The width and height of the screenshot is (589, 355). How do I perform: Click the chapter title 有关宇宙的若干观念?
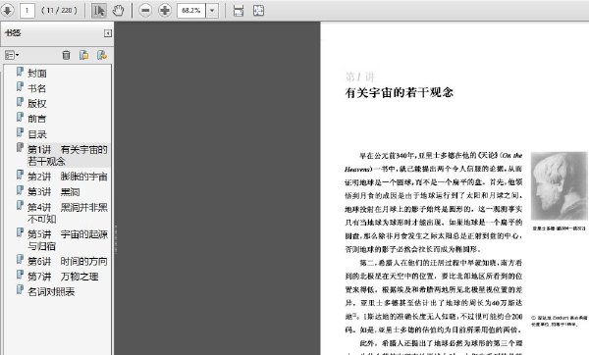[x=399, y=92]
